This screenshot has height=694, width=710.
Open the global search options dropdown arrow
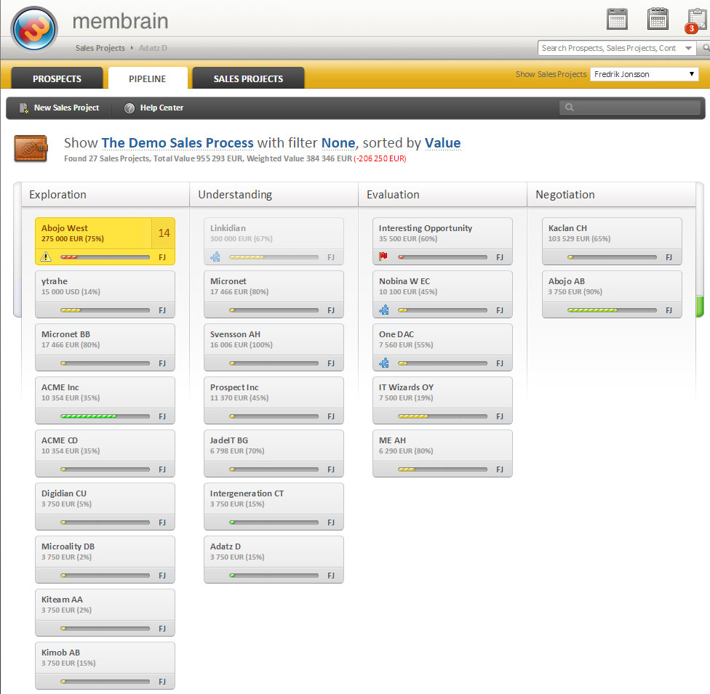click(689, 48)
